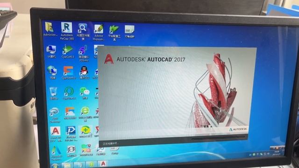The image size is (299, 168).
Task: Launch the purple S JDSimu shortcut
Action: 84,53
